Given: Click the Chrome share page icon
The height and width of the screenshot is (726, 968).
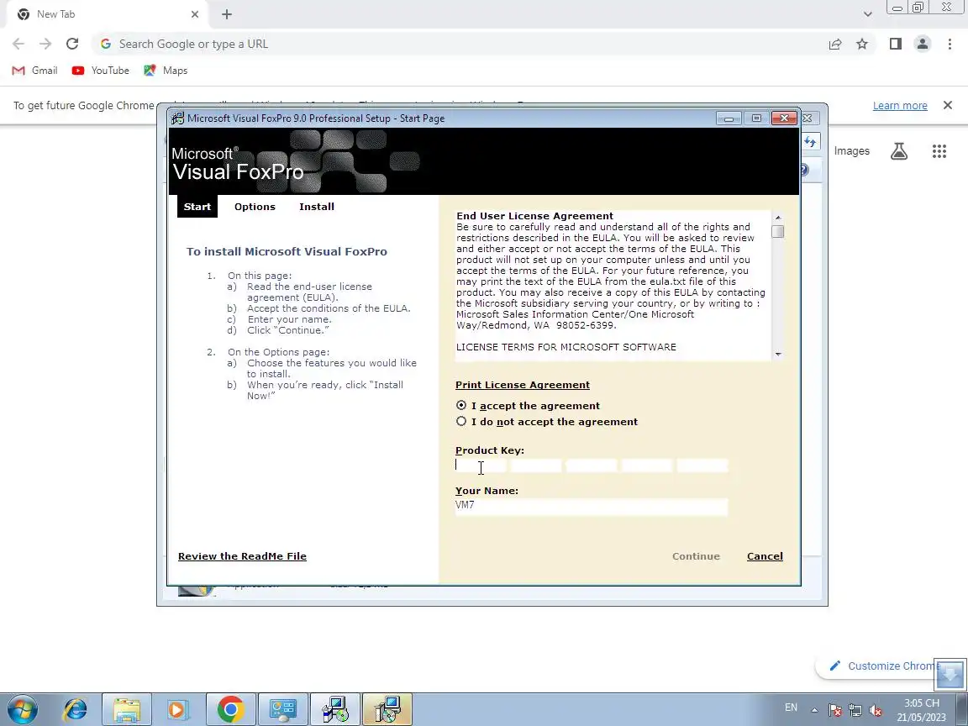Looking at the screenshot, I should [835, 44].
